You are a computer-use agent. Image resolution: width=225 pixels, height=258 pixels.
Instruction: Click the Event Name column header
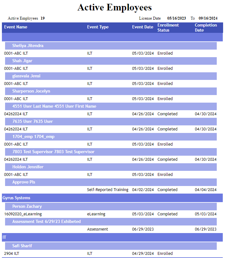pos(16,27)
